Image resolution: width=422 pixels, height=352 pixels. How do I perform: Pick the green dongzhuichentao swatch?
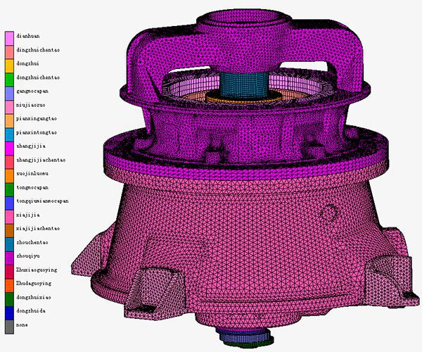pyautogui.click(x=9, y=77)
